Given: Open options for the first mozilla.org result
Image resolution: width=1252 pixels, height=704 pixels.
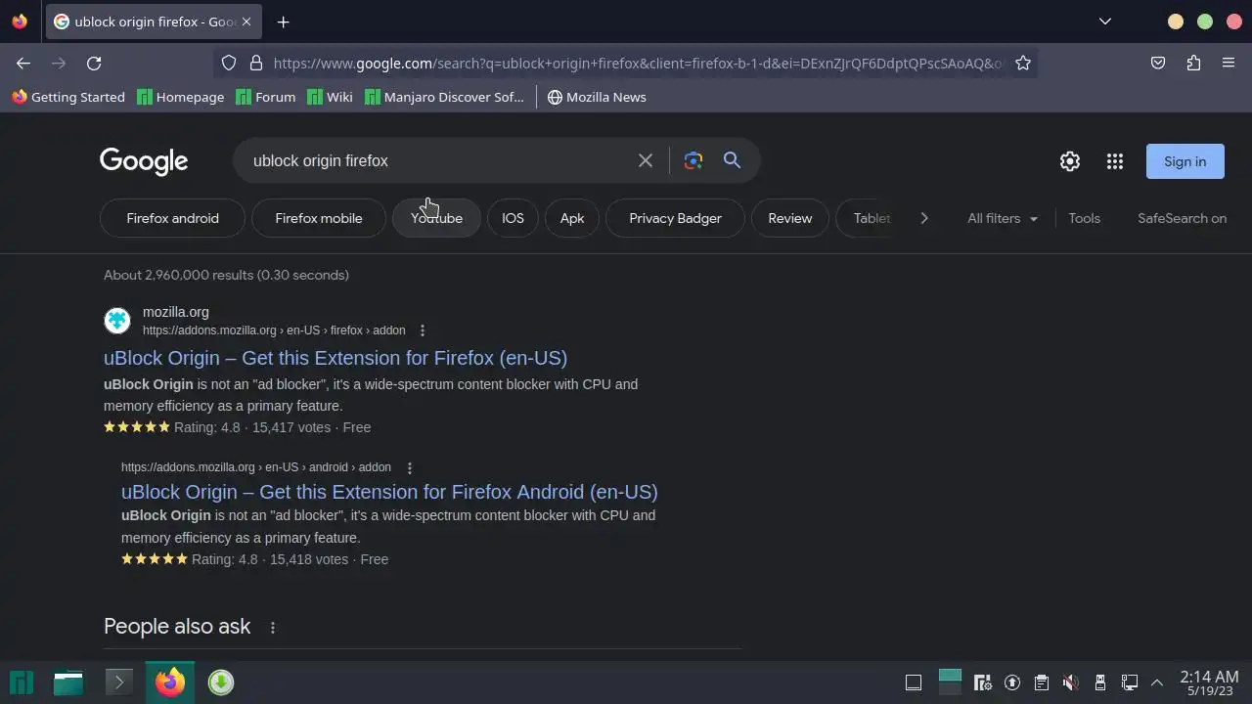Looking at the screenshot, I should (x=423, y=330).
